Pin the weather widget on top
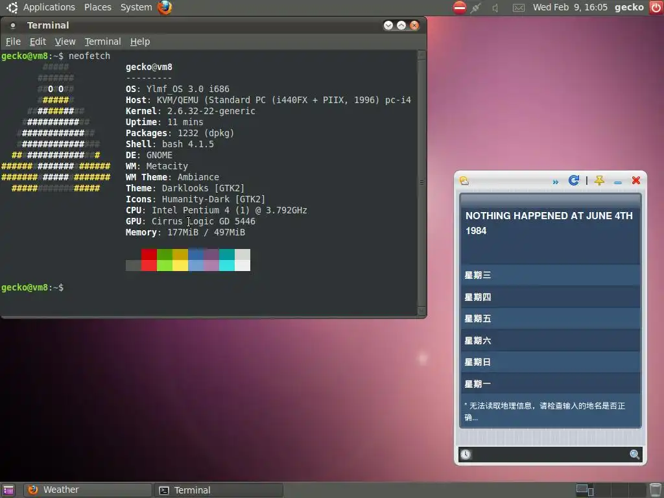The height and width of the screenshot is (498, 664). 599,181
